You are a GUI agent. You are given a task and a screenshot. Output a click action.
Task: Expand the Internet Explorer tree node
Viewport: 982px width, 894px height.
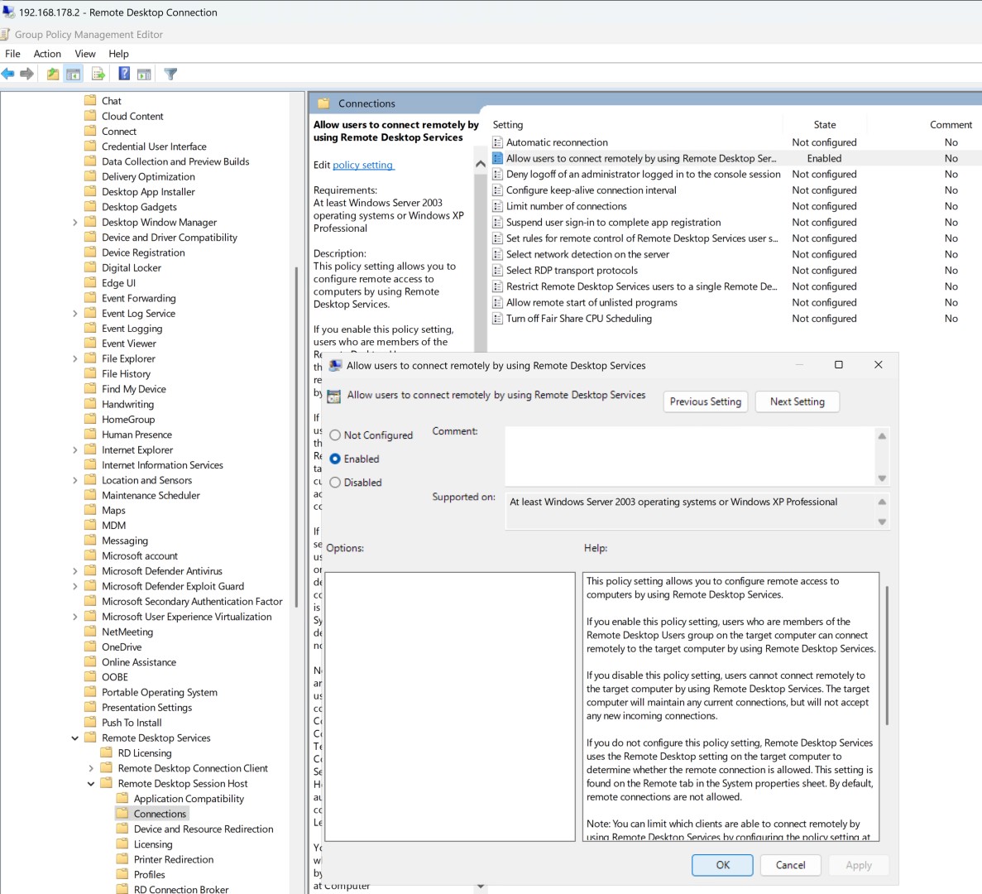74,449
